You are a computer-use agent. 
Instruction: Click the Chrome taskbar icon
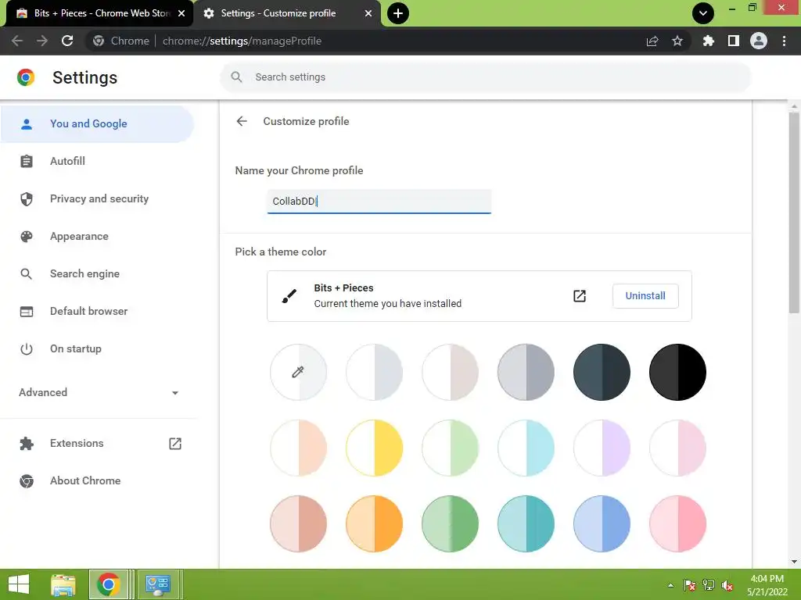pos(108,584)
